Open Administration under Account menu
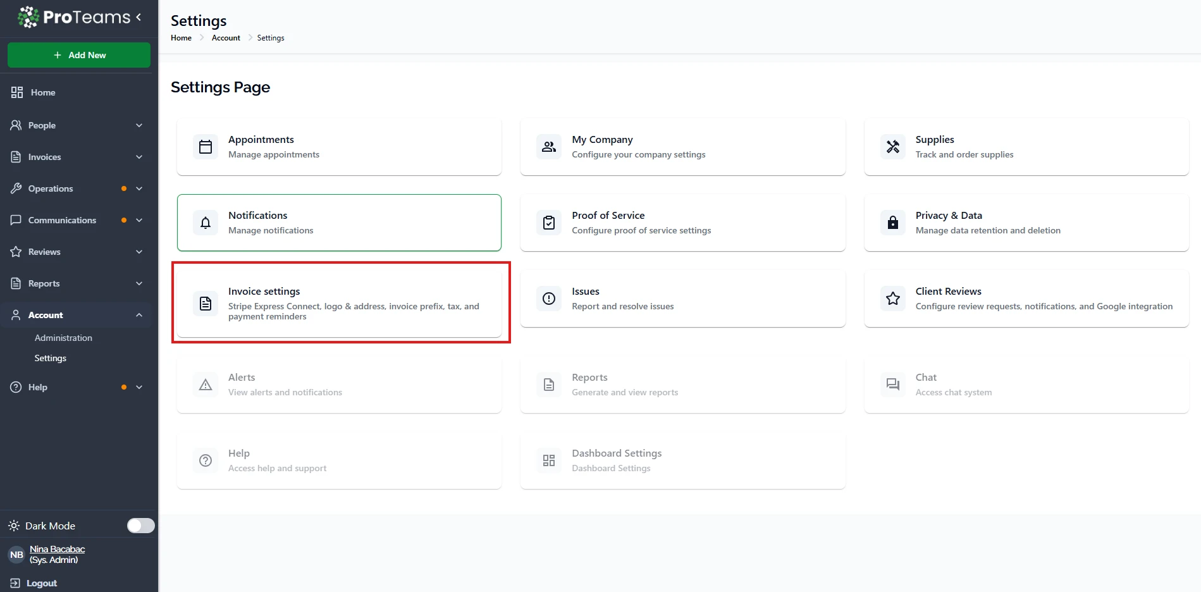This screenshot has width=1201, height=592. pyautogui.click(x=63, y=338)
